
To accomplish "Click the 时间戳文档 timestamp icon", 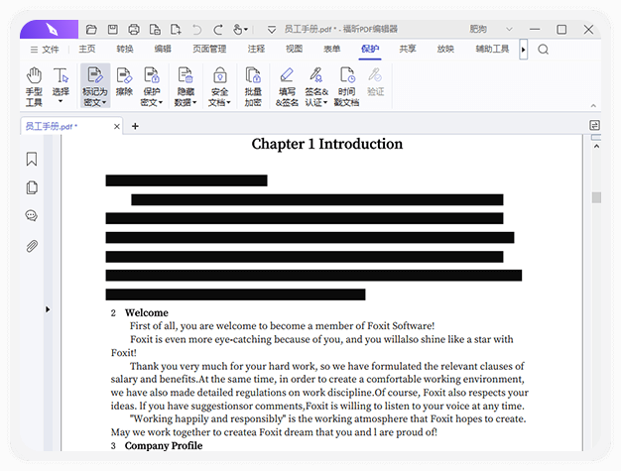I will [346, 86].
